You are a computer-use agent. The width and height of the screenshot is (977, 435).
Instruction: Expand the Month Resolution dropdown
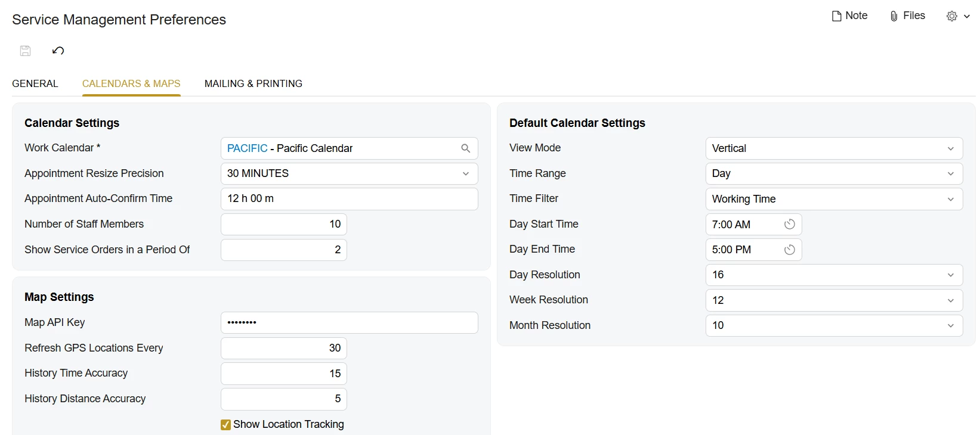click(951, 325)
